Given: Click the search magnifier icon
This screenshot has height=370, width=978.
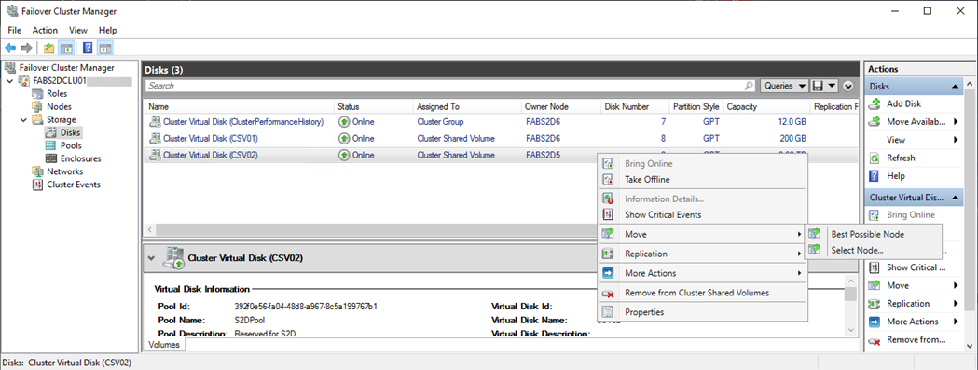Looking at the screenshot, I should (749, 86).
